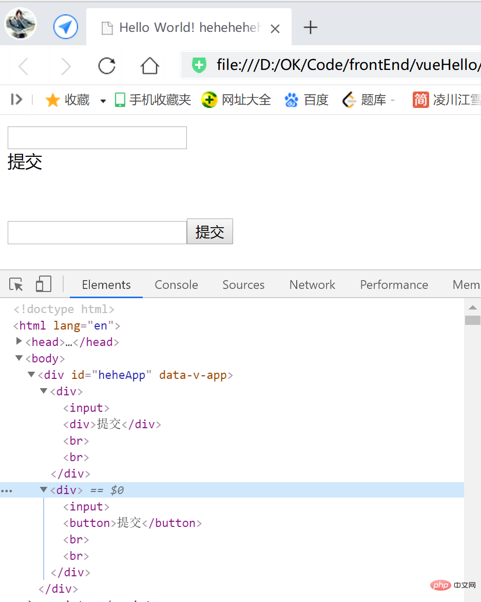The height and width of the screenshot is (602, 481).
Task: Switch to the Network tab
Action: [312, 284]
